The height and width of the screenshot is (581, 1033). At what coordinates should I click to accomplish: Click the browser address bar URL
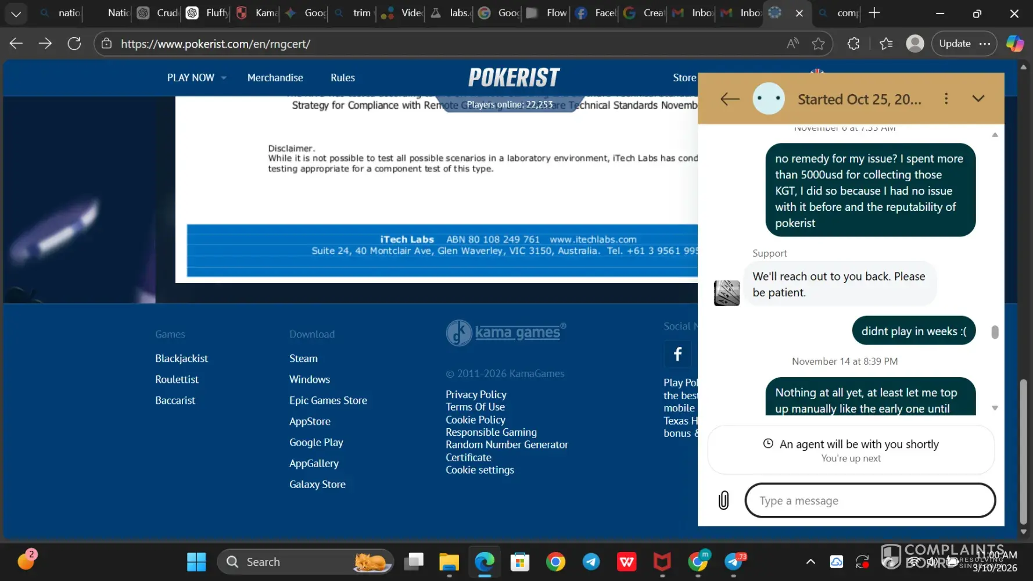(216, 44)
